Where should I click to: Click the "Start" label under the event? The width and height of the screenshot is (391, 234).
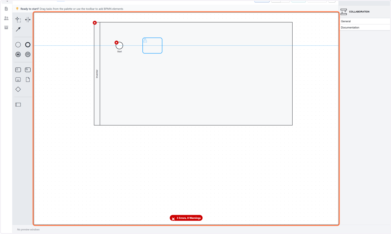pos(120,51)
